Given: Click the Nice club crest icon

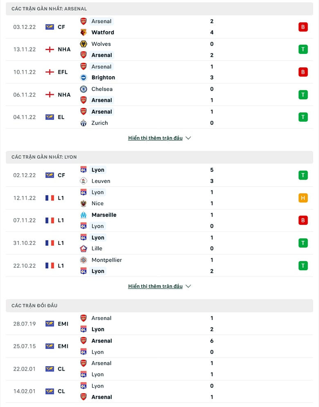Looking at the screenshot, I should pos(83,203).
